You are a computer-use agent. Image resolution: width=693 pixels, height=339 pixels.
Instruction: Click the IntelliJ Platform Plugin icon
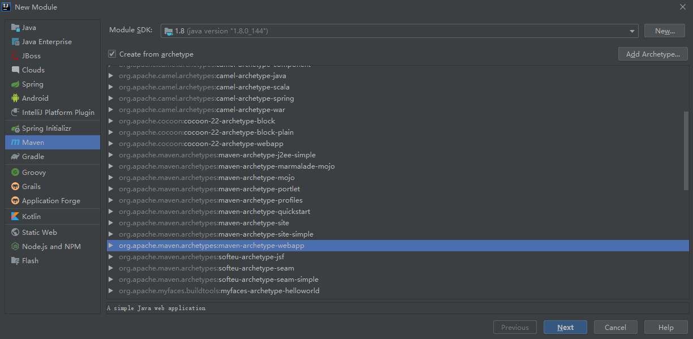tap(15, 113)
